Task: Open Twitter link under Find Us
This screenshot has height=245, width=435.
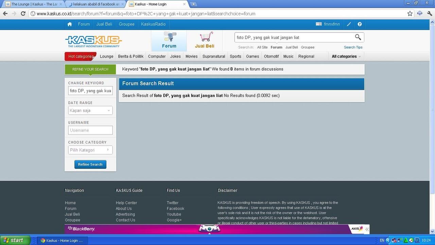Action: tap(173, 203)
